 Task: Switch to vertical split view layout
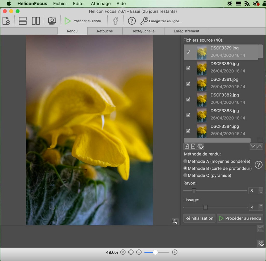click(x=36, y=21)
